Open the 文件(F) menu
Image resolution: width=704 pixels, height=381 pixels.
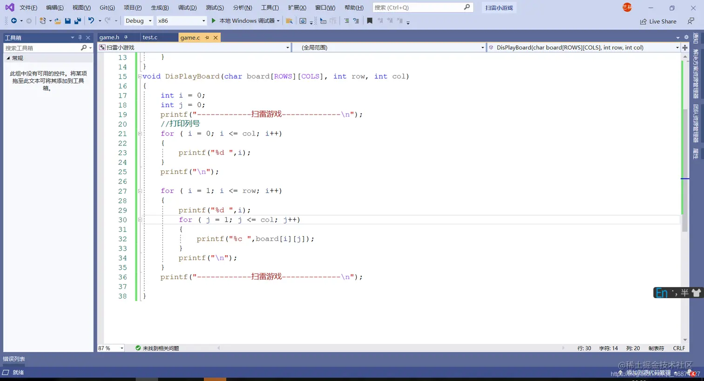(28, 7)
